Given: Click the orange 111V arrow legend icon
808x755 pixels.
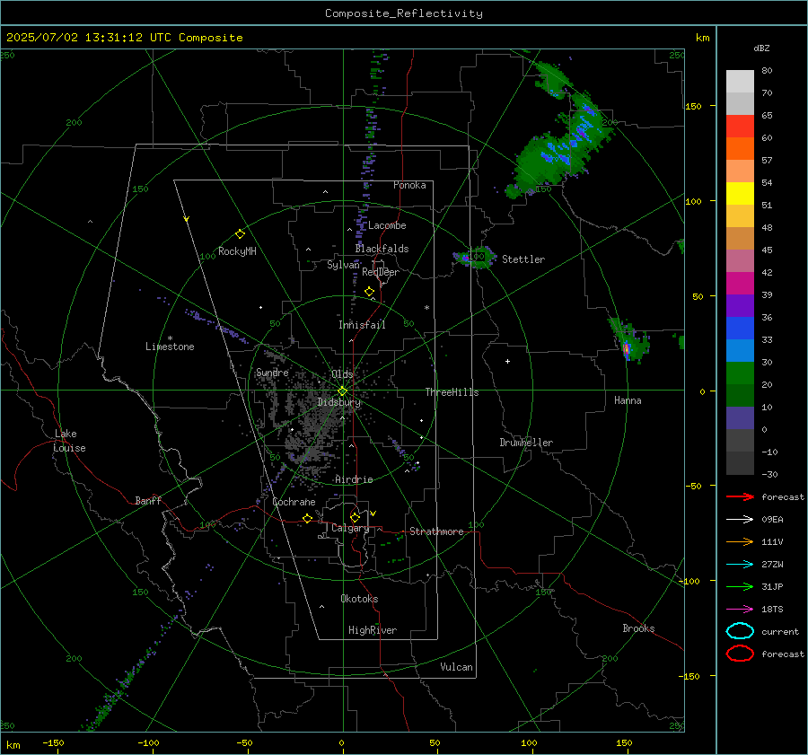Looking at the screenshot, I should coord(740,541).
